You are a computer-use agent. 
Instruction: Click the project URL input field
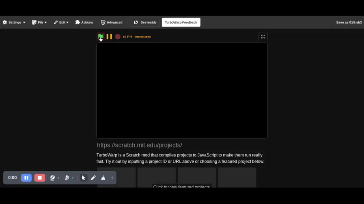(x=182, y=145)
